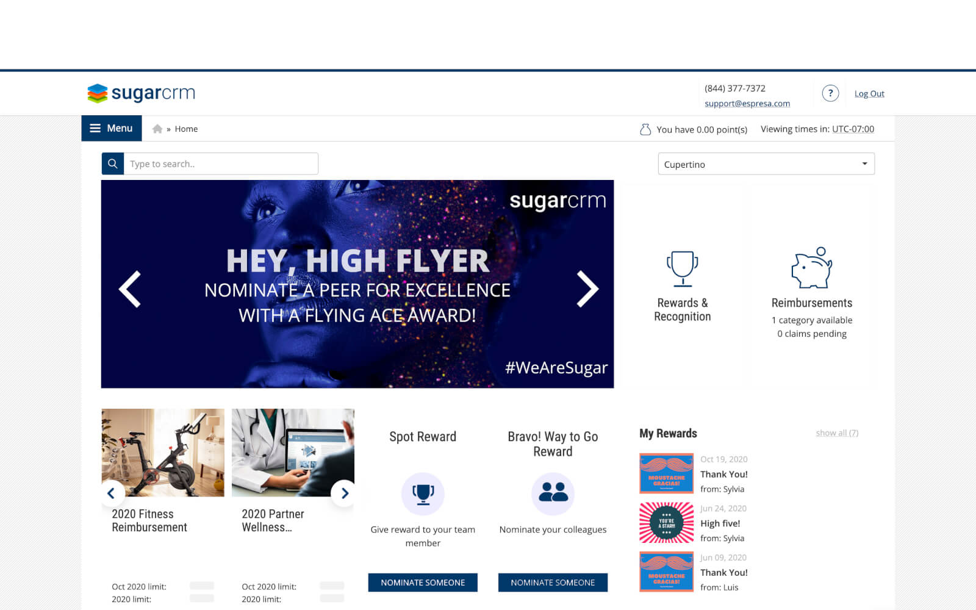The image size is (976, 610).
Task: Click the Spot Reward heading
Action: [423, 436]
